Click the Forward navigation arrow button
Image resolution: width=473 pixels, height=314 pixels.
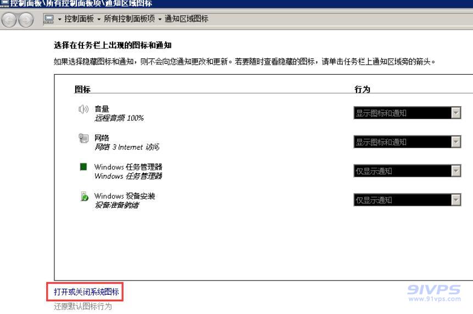(x=26, y=20)
